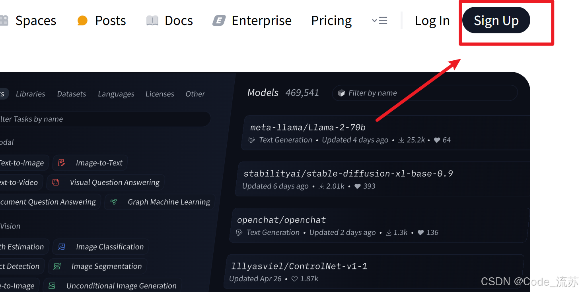Click the openchat Text Generation icon

239,232
